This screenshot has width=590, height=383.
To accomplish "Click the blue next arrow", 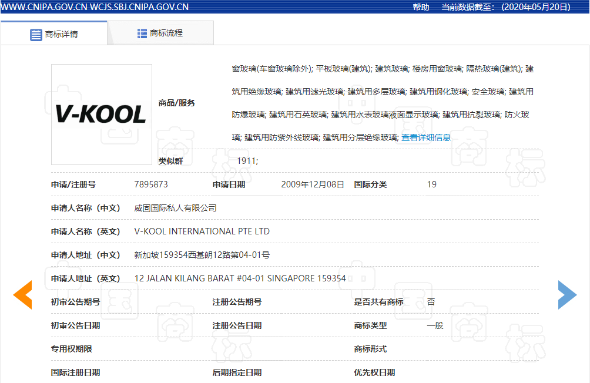I will 566,295.
